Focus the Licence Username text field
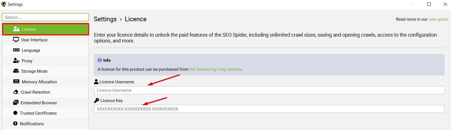The width and height of the screenshot is (451, 130). 269,90
